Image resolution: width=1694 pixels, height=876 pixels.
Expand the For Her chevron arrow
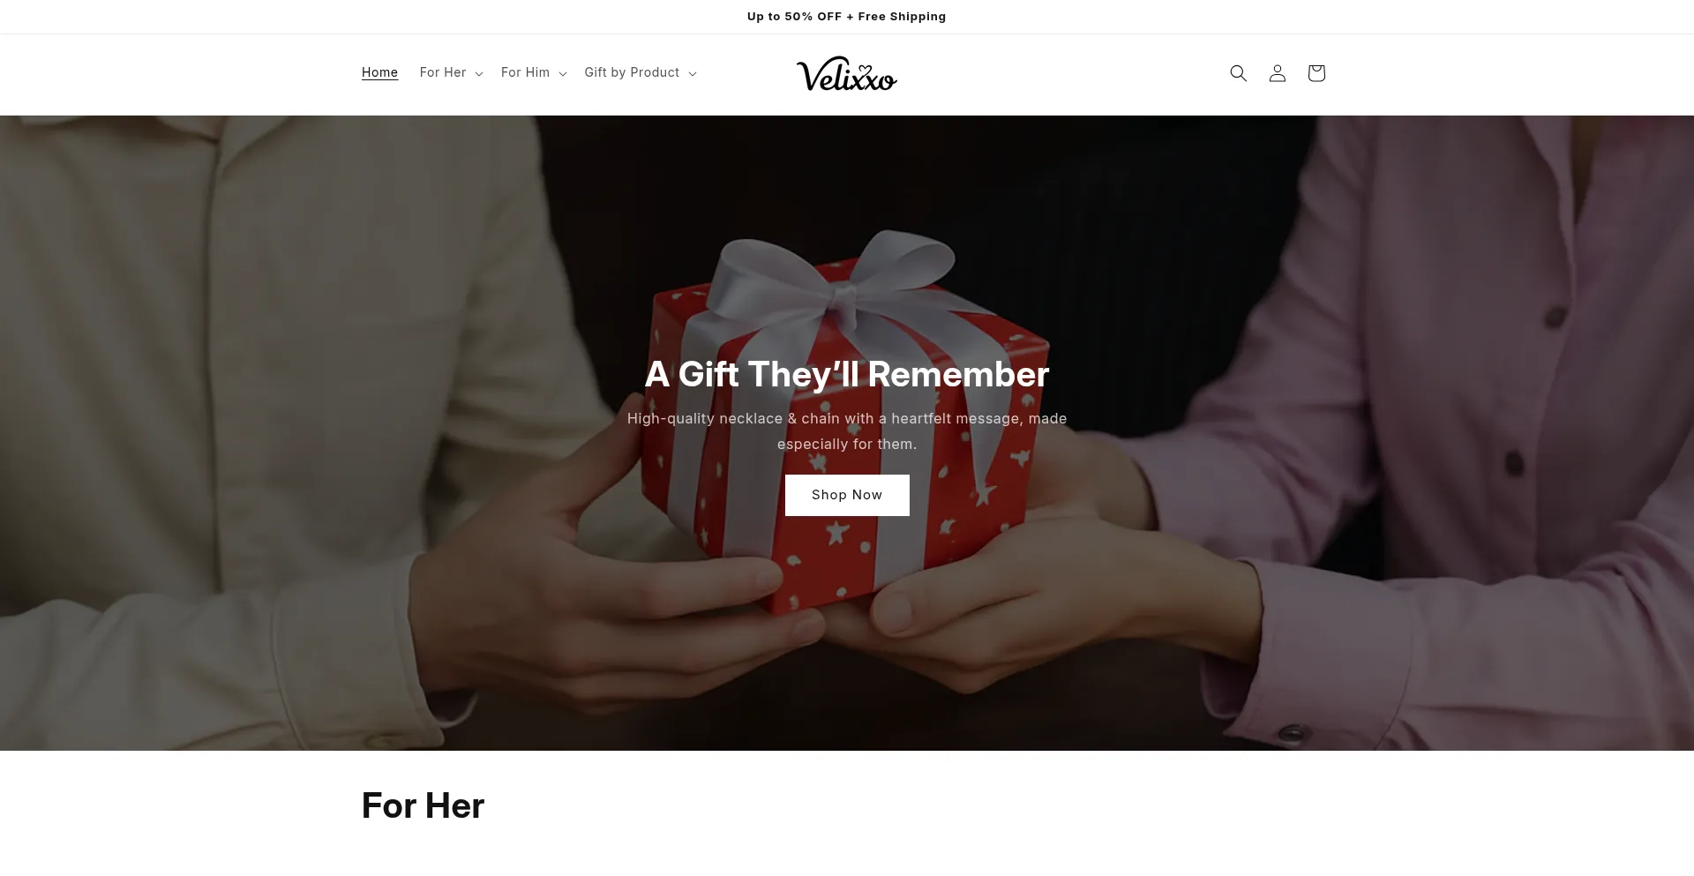(x=479, y=74)
